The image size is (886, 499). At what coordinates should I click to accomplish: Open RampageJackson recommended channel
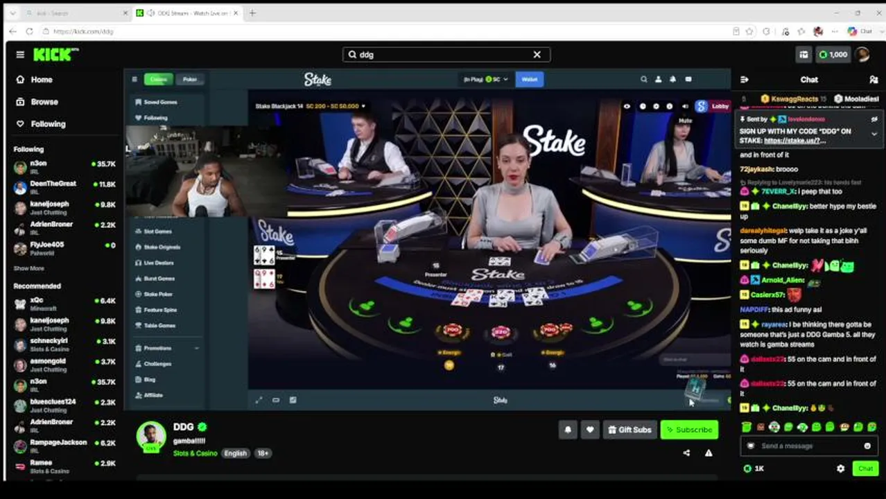point(64,445)
